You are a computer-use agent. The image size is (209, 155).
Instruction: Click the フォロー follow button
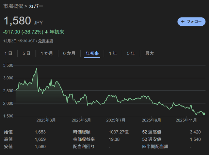tap(191, 22)
